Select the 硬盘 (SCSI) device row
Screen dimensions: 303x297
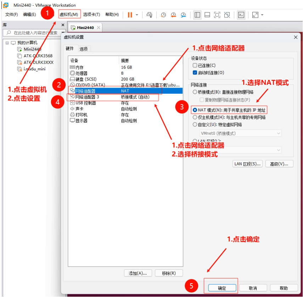click(125, 79)
